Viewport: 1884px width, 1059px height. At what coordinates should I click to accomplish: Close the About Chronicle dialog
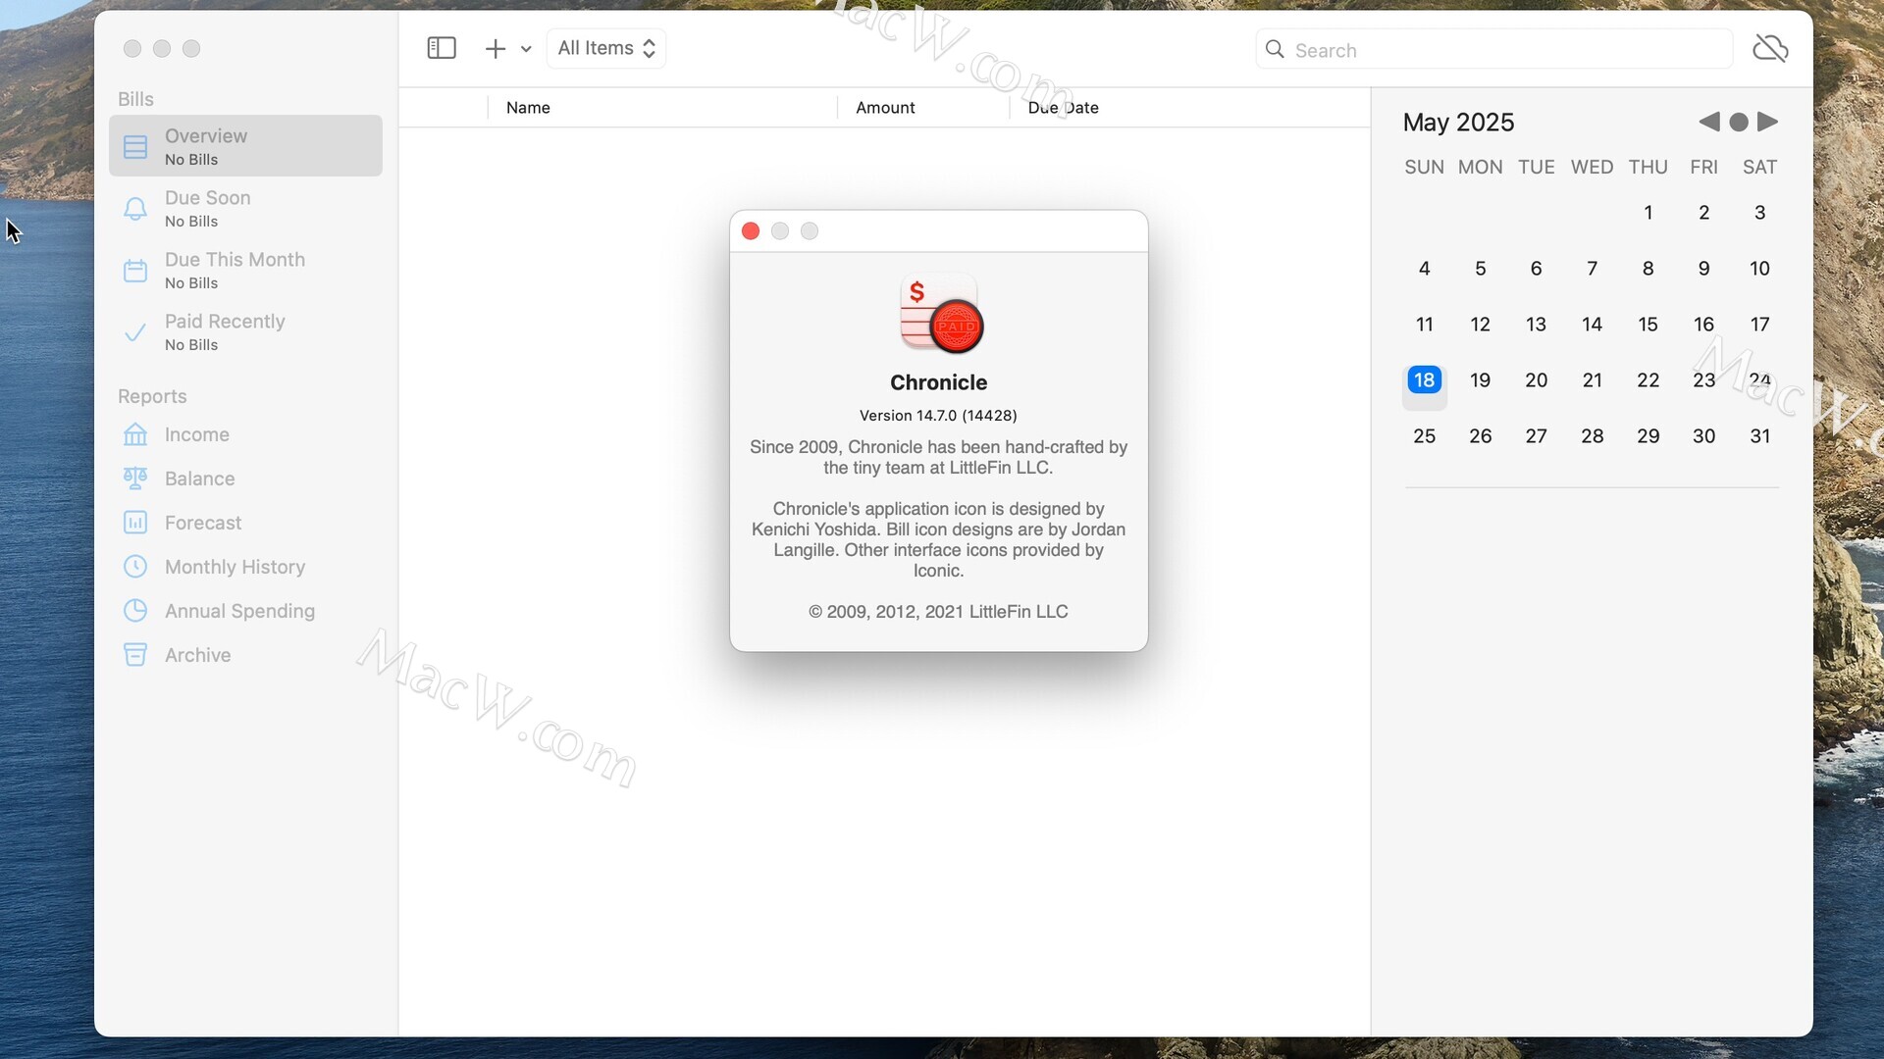coord(751,231)
